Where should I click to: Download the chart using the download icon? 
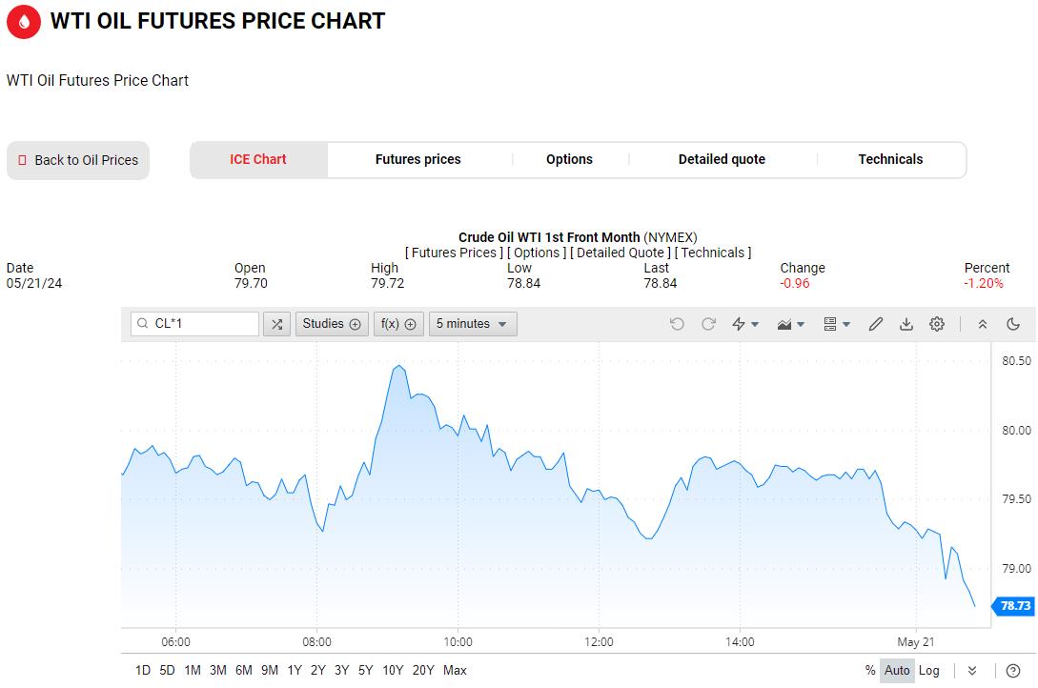[906, 324]
